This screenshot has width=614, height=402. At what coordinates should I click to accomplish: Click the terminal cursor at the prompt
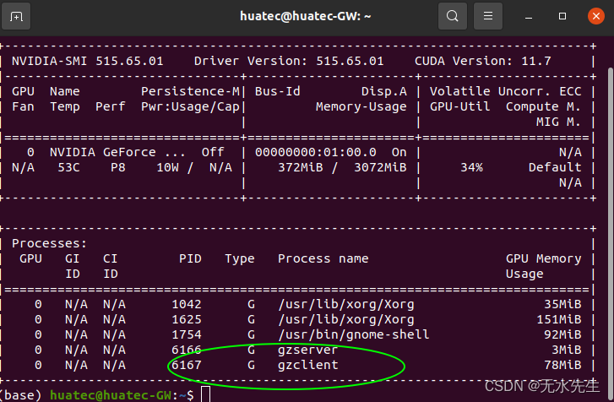tap(205, 394)
